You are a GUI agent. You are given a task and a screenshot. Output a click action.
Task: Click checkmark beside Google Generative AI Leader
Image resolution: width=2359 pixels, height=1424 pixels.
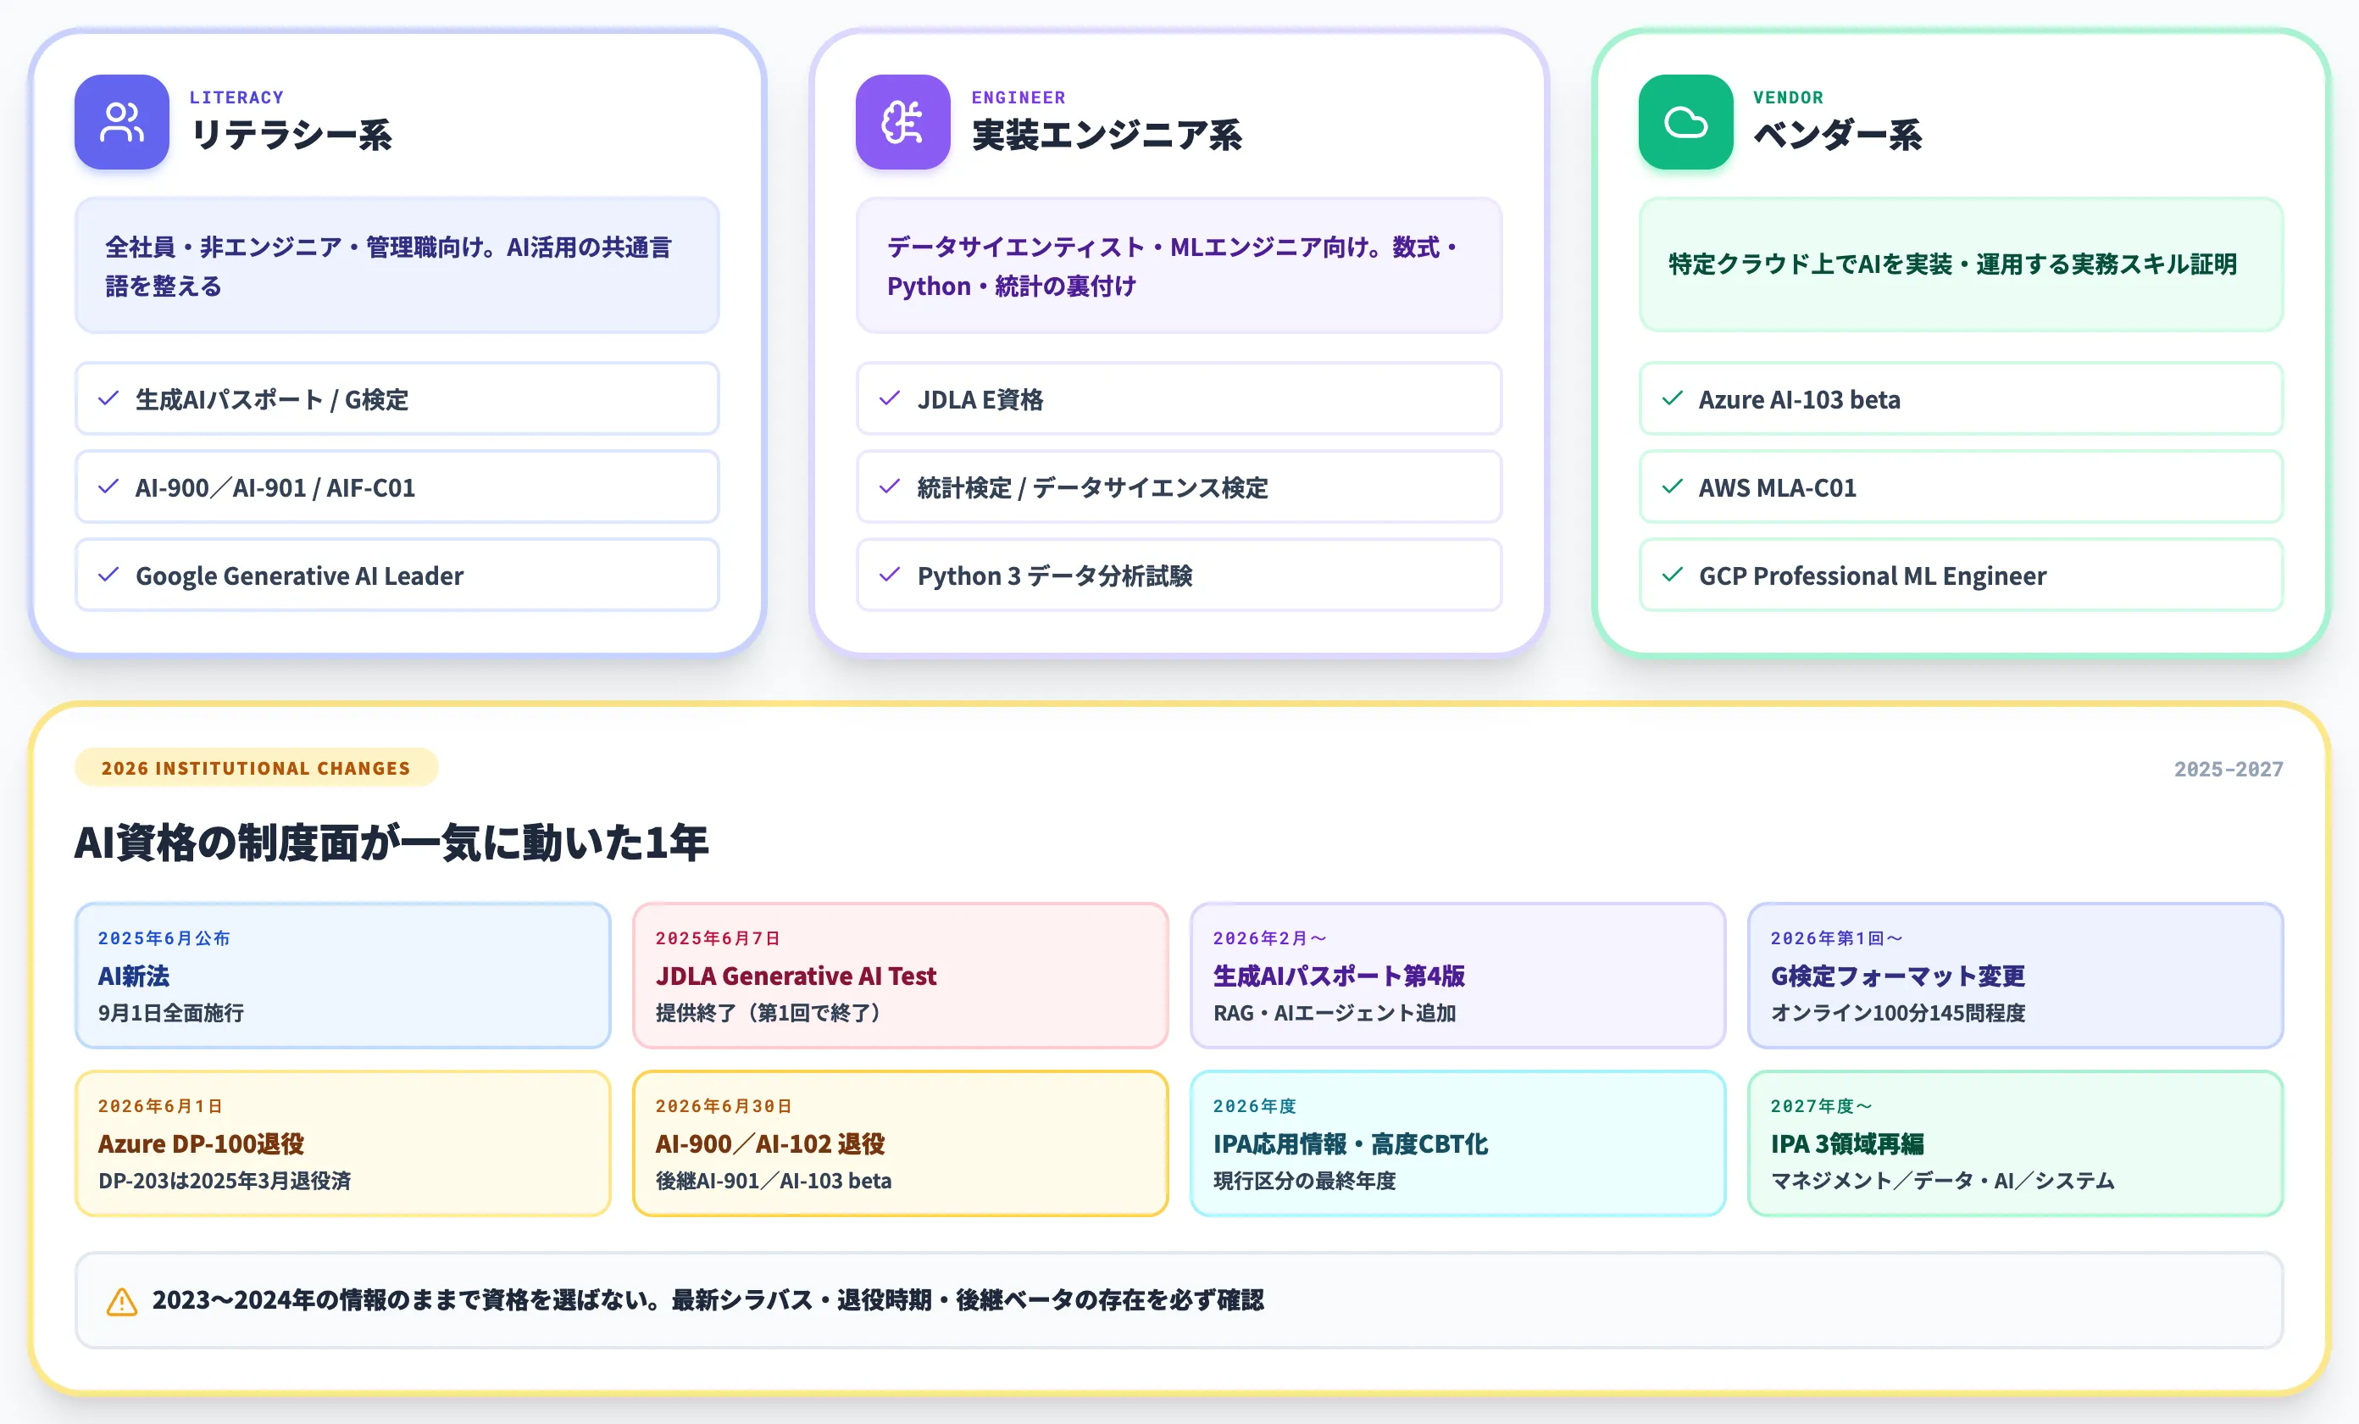coord(109,575)
